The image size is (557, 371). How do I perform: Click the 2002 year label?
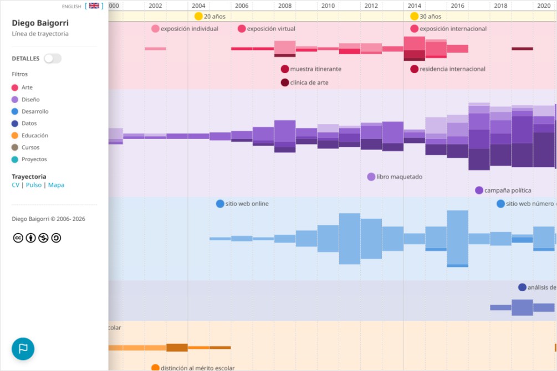click(155, 6)
